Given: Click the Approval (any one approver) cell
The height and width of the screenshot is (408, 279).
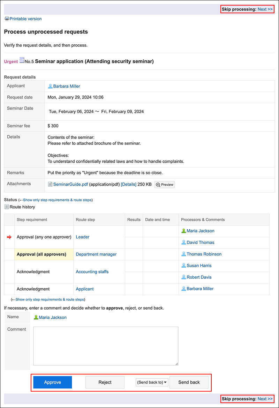Looking at the screenshot, I should (x=44, y=237).
